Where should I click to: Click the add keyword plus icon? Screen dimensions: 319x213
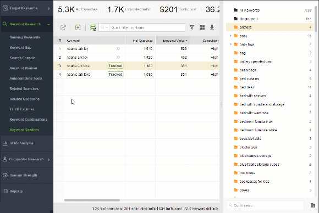click(x=78, y=27)
